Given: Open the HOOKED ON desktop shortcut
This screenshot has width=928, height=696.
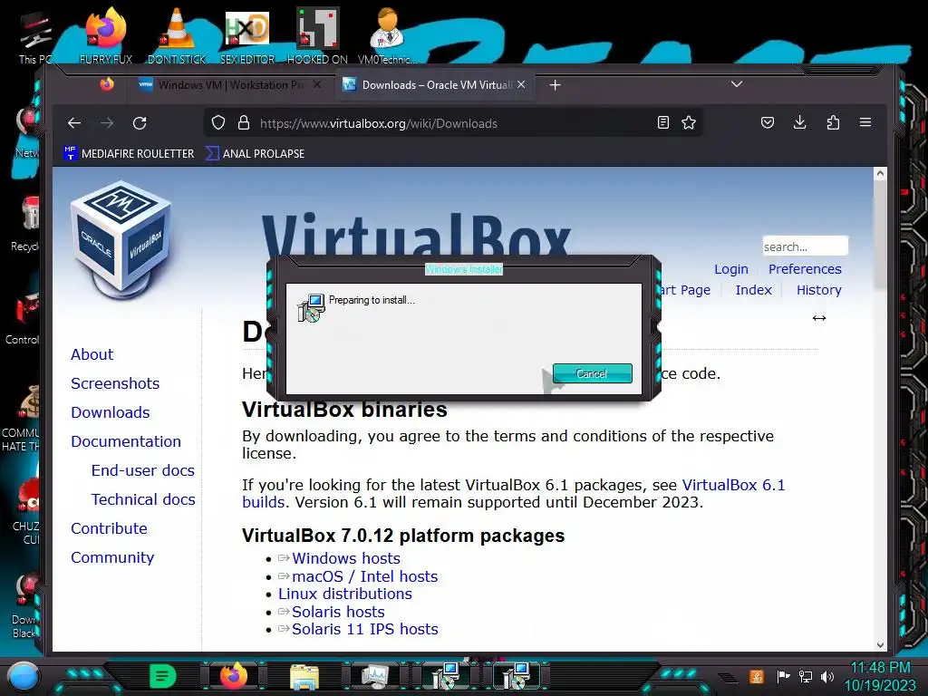Looking at the screenshot, I should [318, 35].
